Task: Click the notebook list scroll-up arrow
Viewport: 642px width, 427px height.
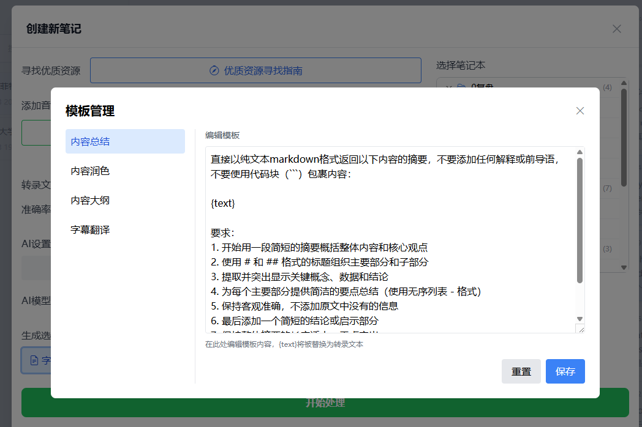Action: 624,83
